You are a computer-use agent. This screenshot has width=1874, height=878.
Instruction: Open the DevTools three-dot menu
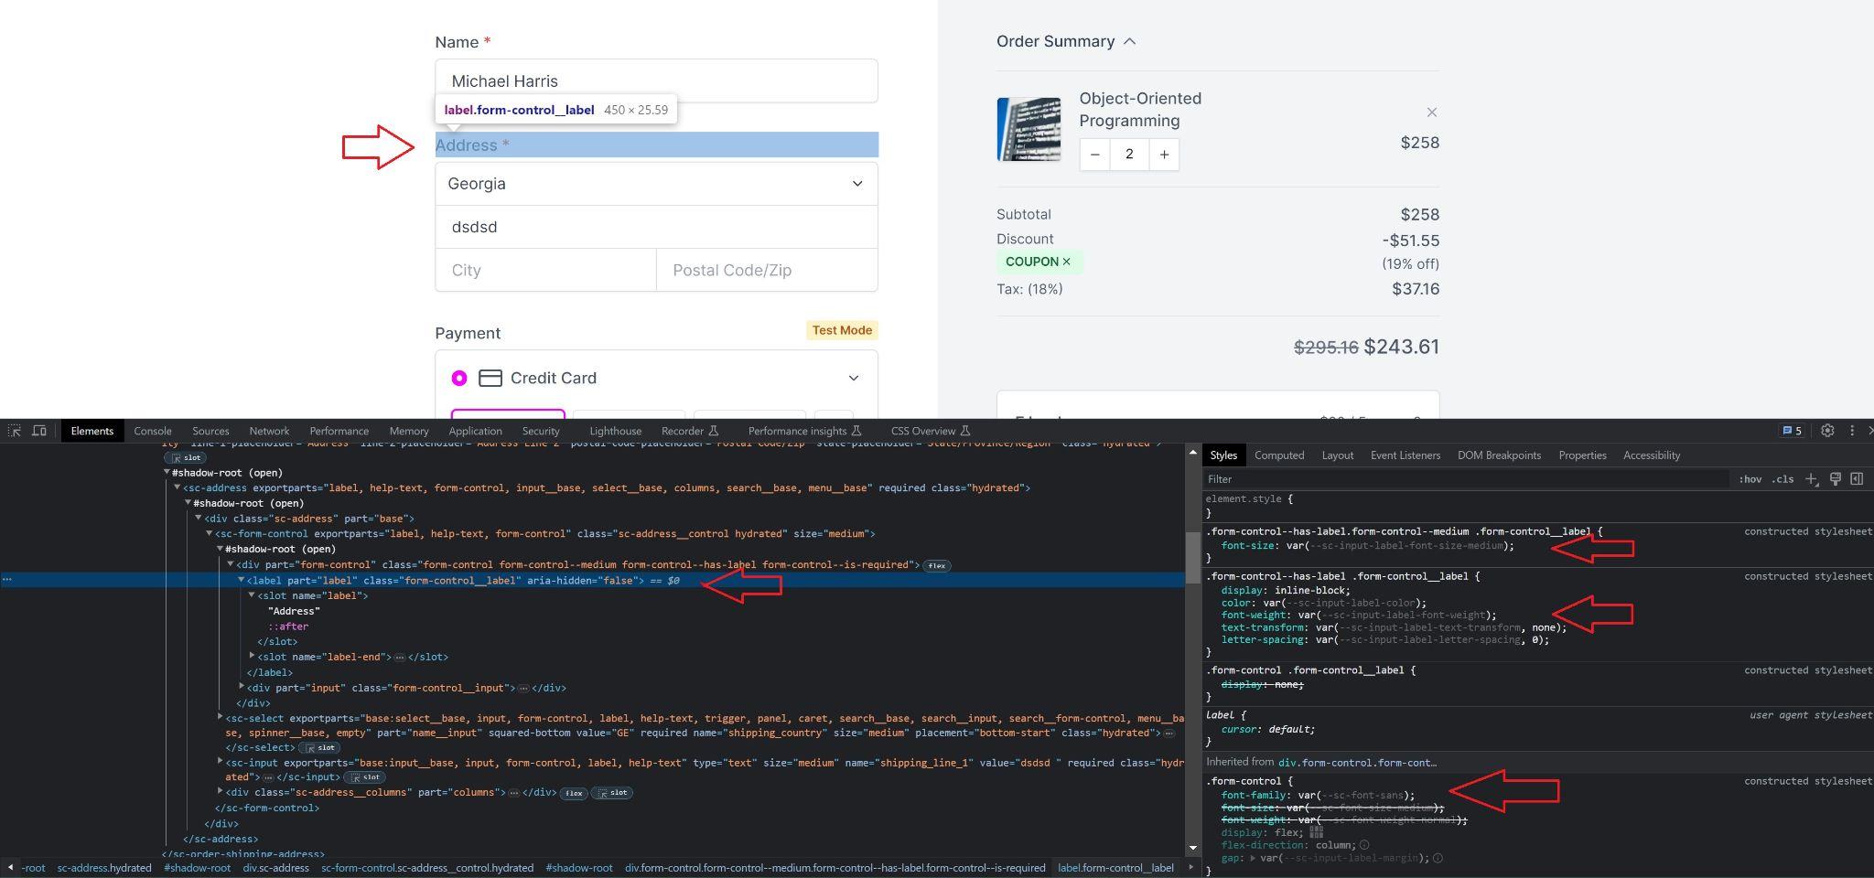[1851, 431]
